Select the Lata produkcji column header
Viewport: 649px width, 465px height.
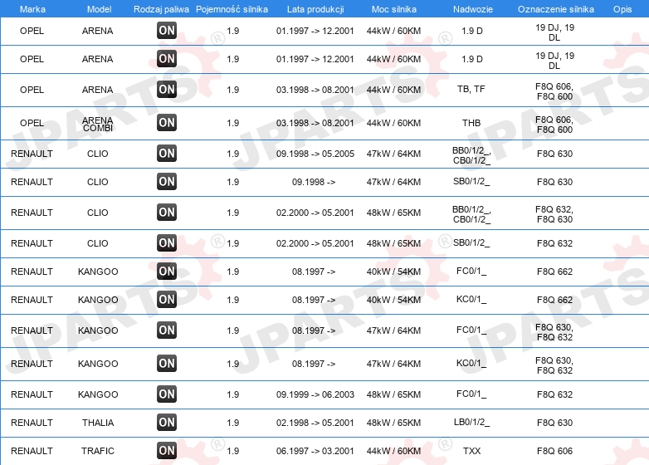[x=315, y=9]
